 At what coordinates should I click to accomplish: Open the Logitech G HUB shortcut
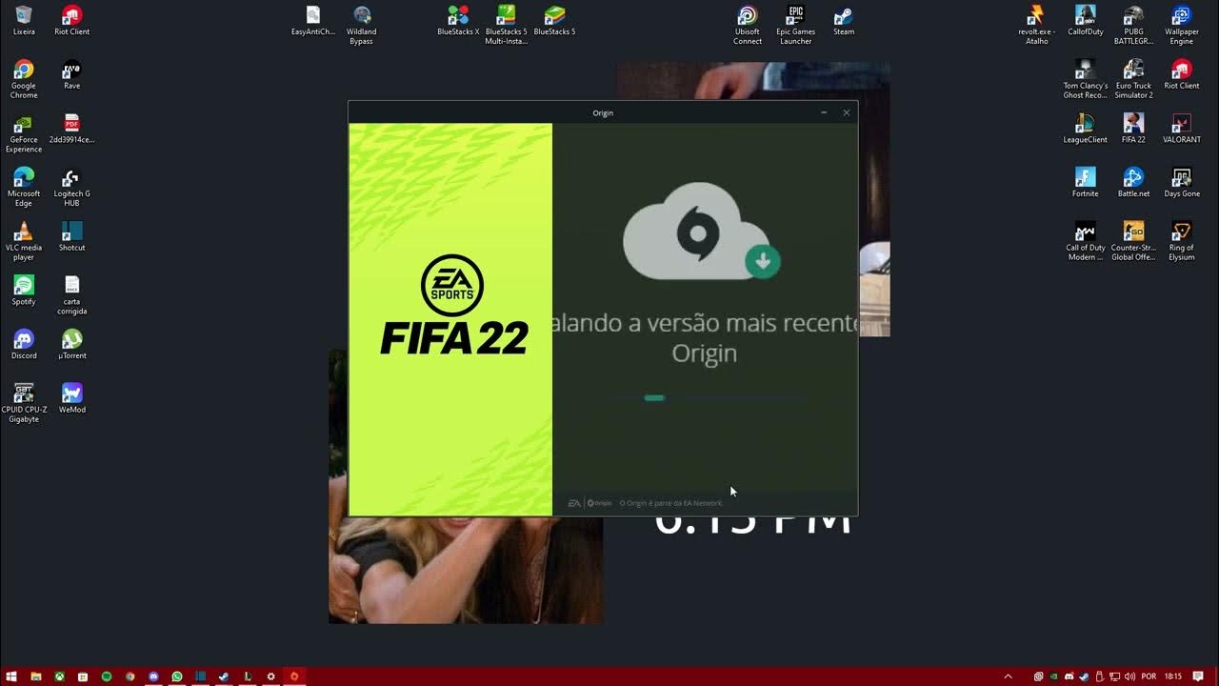pyautogui.click(x=71, y=188)
